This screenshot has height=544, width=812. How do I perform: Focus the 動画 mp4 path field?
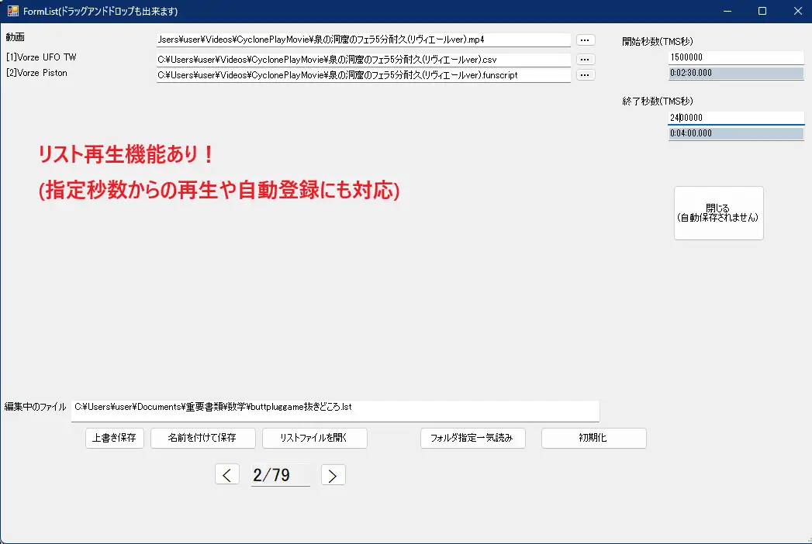click(364, 40)
